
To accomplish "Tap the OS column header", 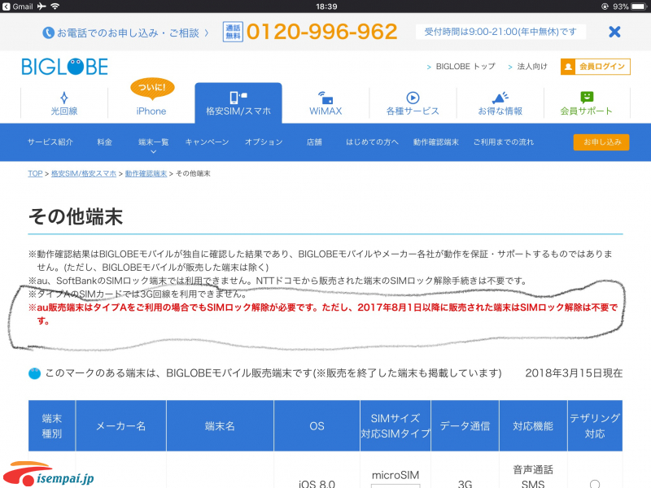I will pyautogui.click(x=317, y=425).
